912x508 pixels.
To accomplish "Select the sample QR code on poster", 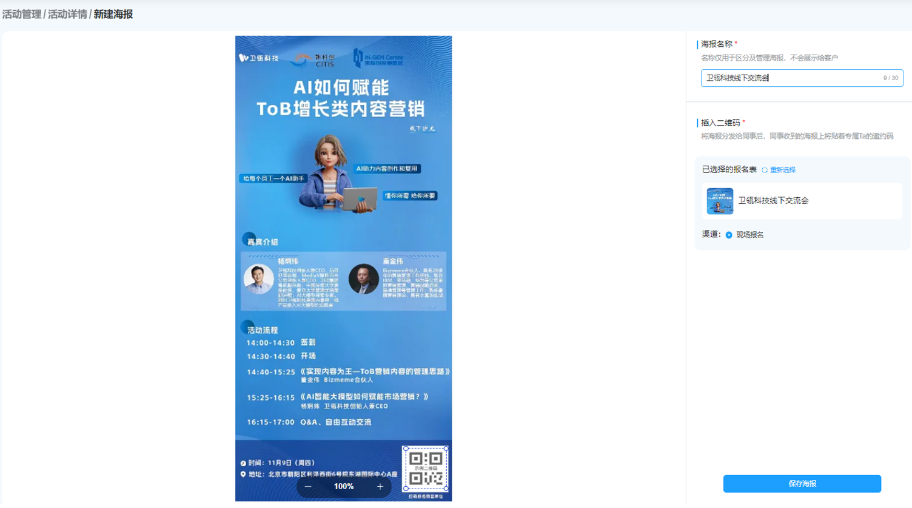I will coord(426,469).
